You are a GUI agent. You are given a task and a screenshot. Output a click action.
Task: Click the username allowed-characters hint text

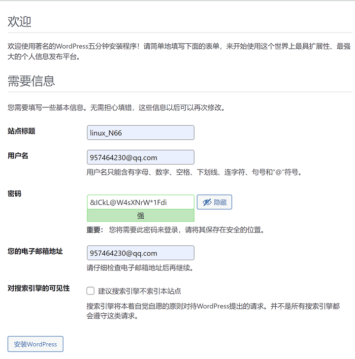(194, 172)
